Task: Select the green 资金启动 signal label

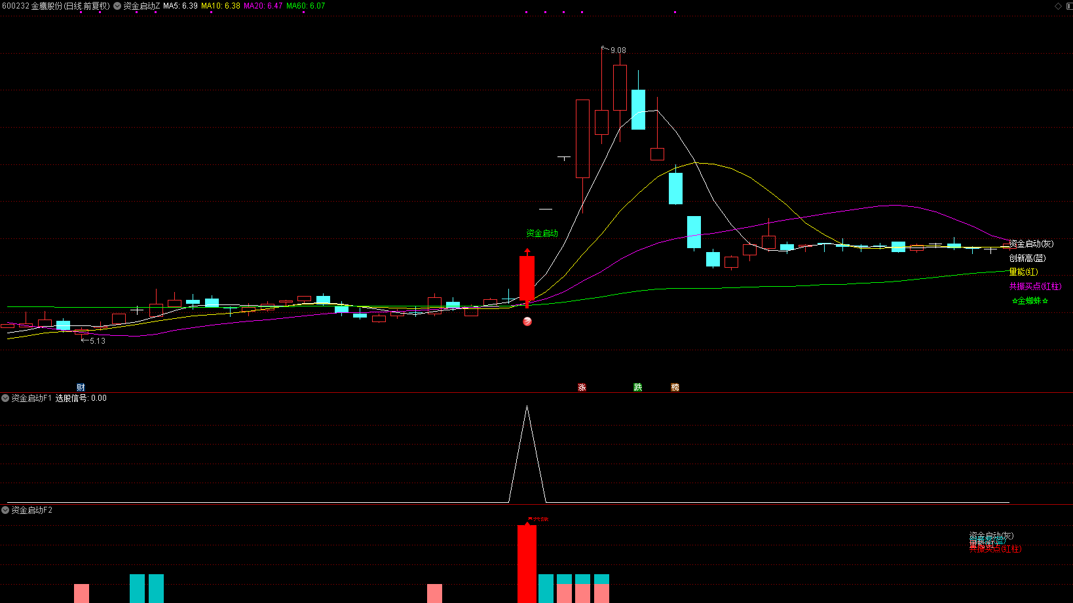Action: click(542, 233)
